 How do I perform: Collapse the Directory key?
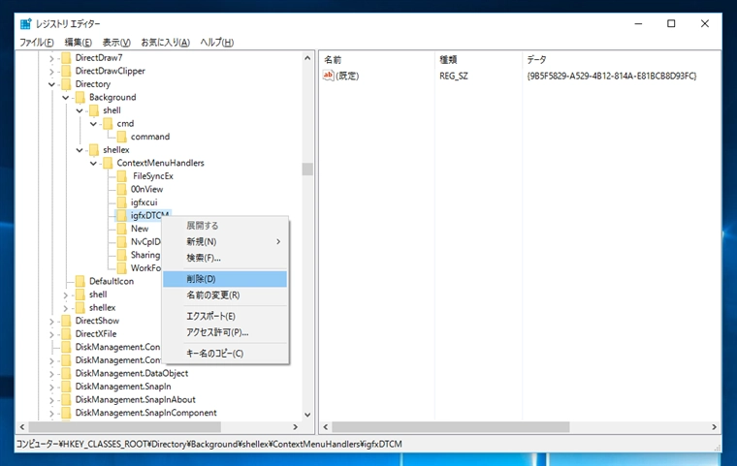[51, 84]
